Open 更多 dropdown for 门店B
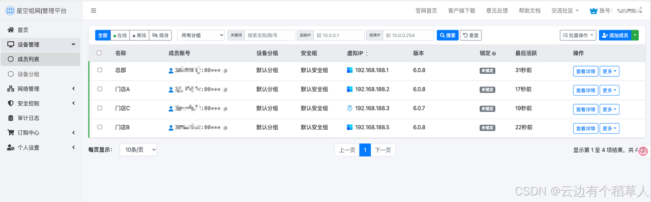The height and width of the screenshot is (202, 651). [x=609, y=128]
